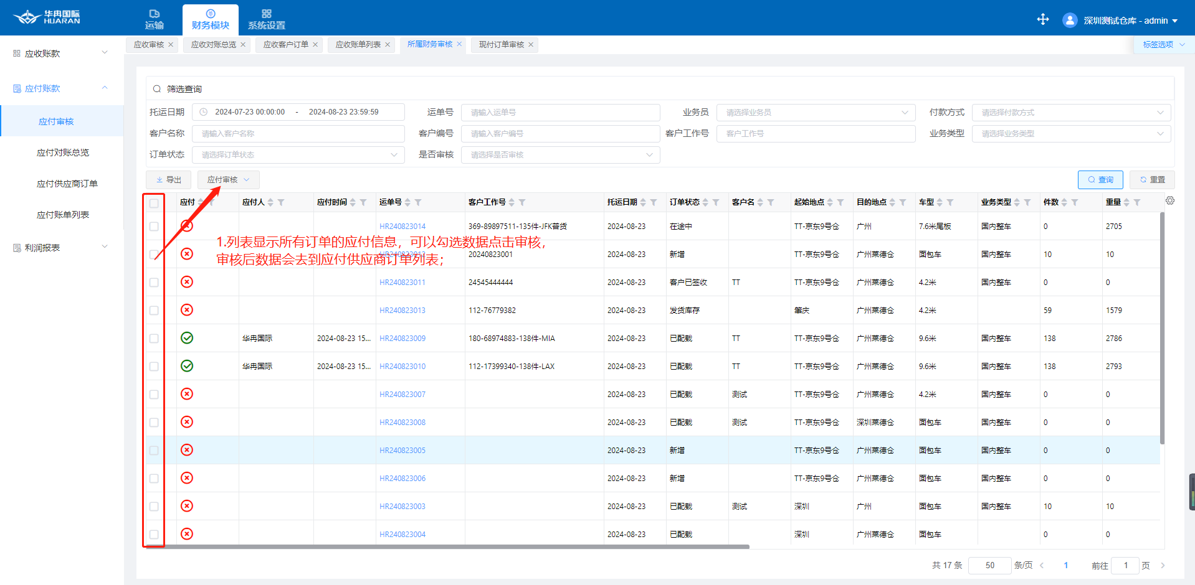The width and height of the screenshot is (1195, 585).
Task: Switch to the 现付订单审核 tab
Action: coord(501,45)
